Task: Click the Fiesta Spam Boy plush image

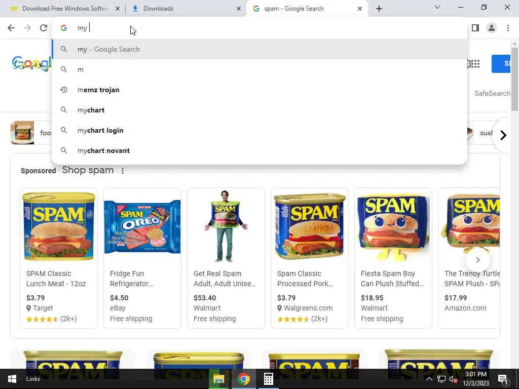Action: (393, 226)
